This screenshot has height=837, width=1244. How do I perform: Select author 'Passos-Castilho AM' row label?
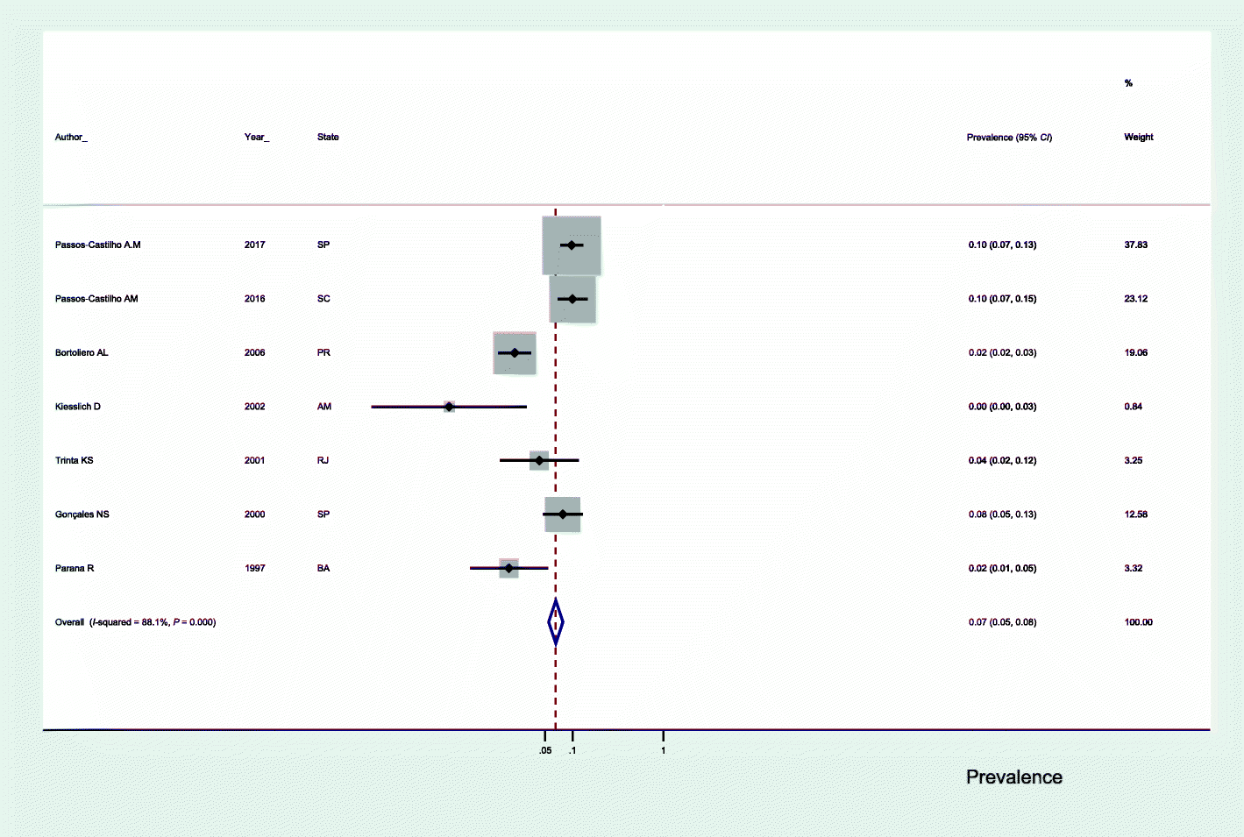(x=96, y=299)
